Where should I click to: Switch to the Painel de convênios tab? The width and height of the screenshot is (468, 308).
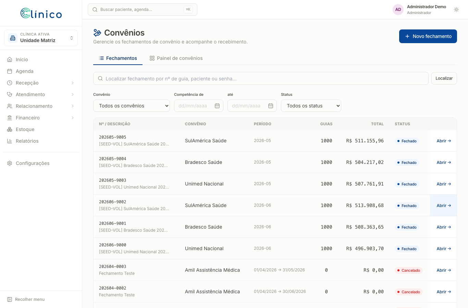(176, 58)
